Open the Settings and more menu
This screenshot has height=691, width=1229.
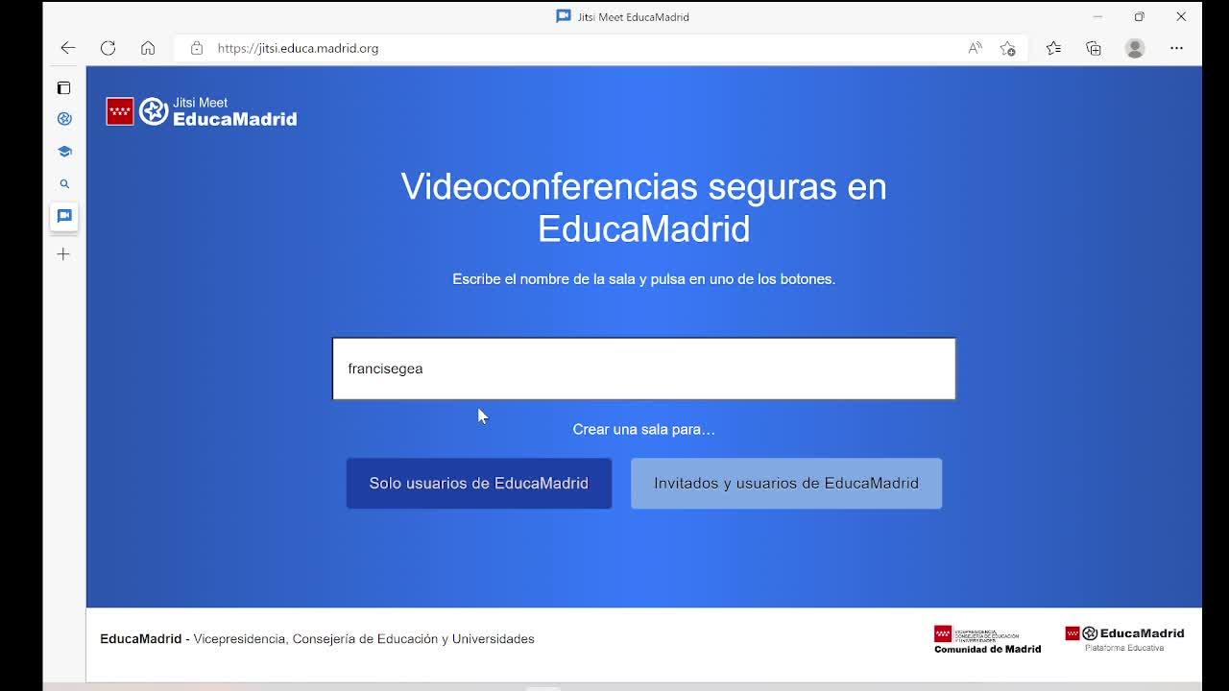pos(1176,48)
